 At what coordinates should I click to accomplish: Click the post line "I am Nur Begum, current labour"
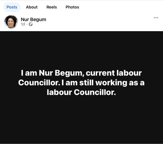tap(81, 73)
